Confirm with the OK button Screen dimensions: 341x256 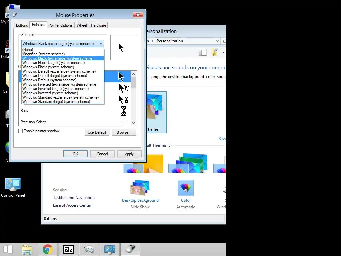click(75, 154)
